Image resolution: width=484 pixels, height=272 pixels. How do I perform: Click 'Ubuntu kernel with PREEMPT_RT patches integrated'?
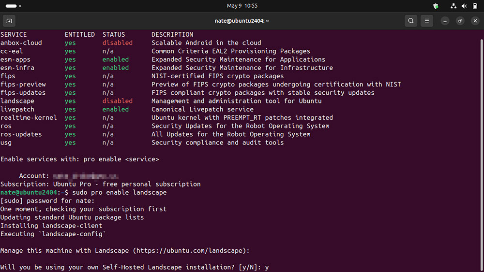(x=242, y=118)
